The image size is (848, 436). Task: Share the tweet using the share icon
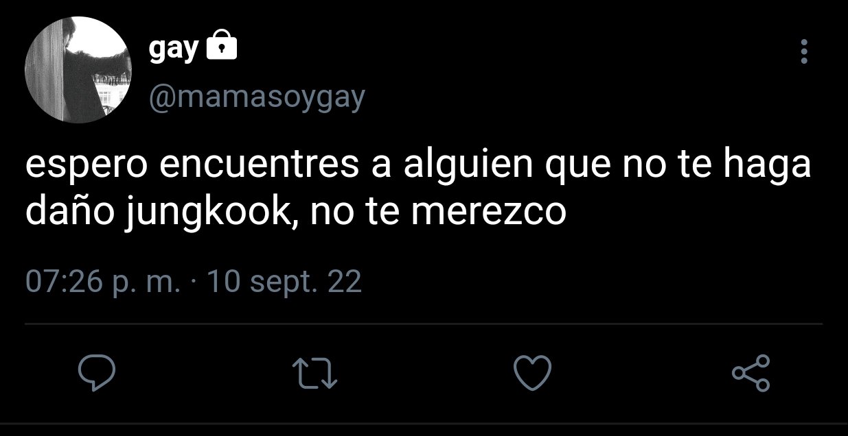752,373
